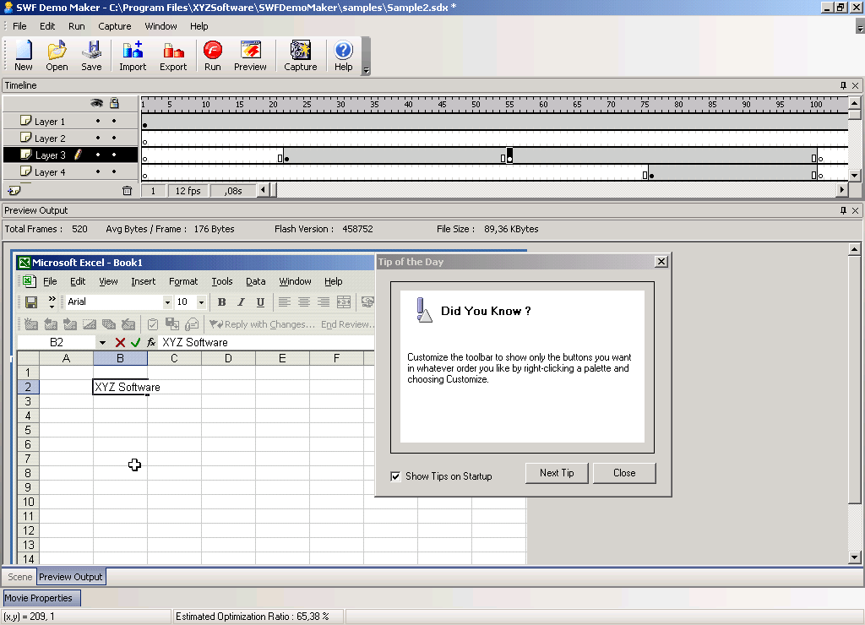Click the Import toolbar icon

[x=133, y=55]
